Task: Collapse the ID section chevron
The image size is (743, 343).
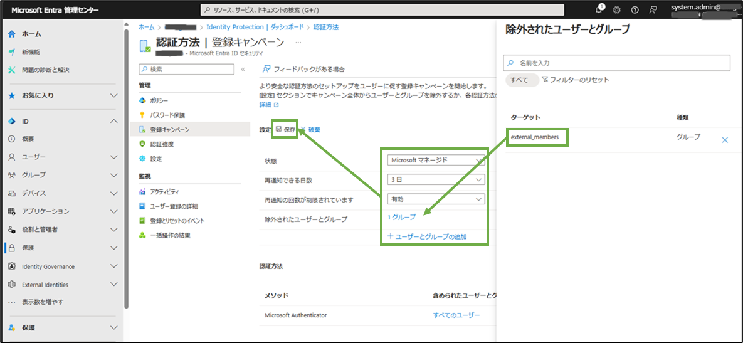Action: (x=113, y=121)
